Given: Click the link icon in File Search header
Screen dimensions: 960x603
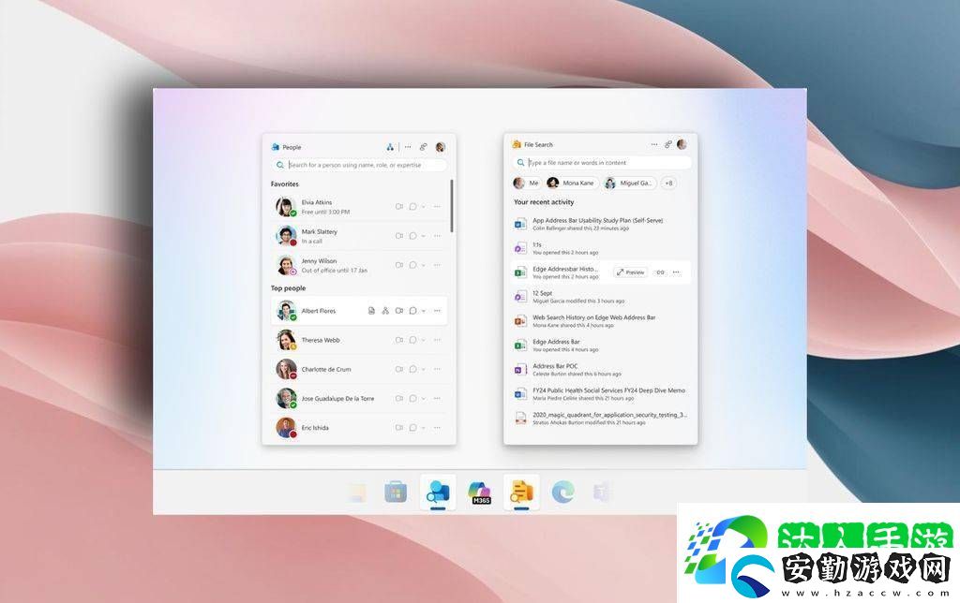Looking at the screenshot, I should click(667, 144).
